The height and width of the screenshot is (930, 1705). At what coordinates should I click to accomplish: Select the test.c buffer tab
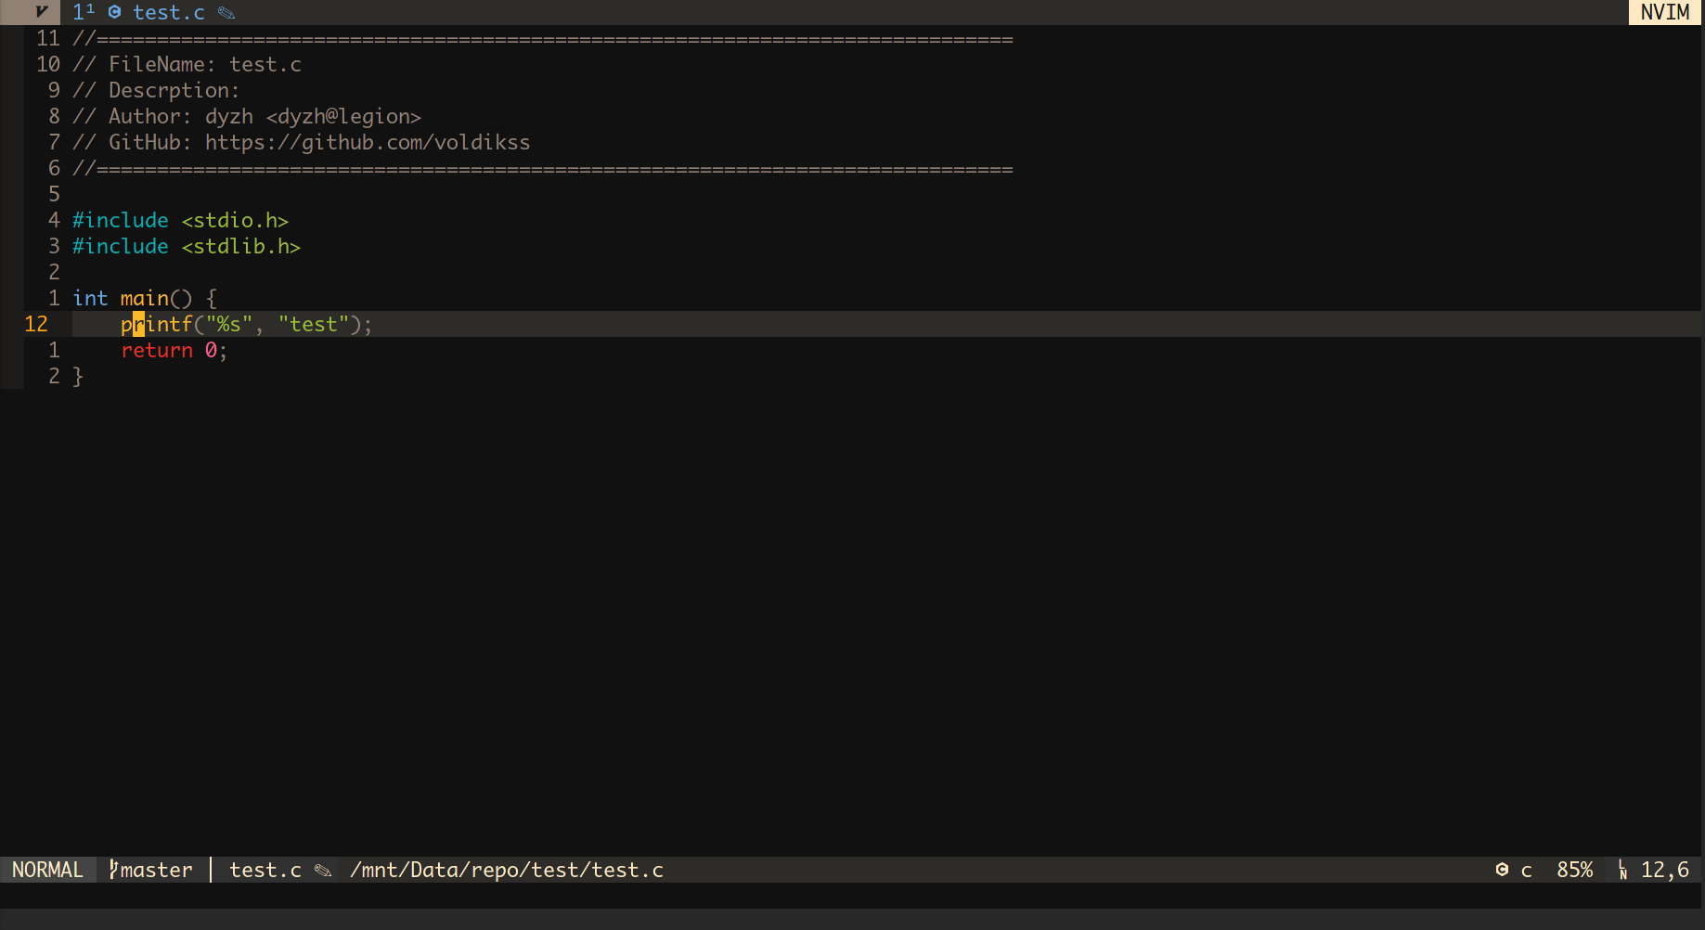pos(168,12)
